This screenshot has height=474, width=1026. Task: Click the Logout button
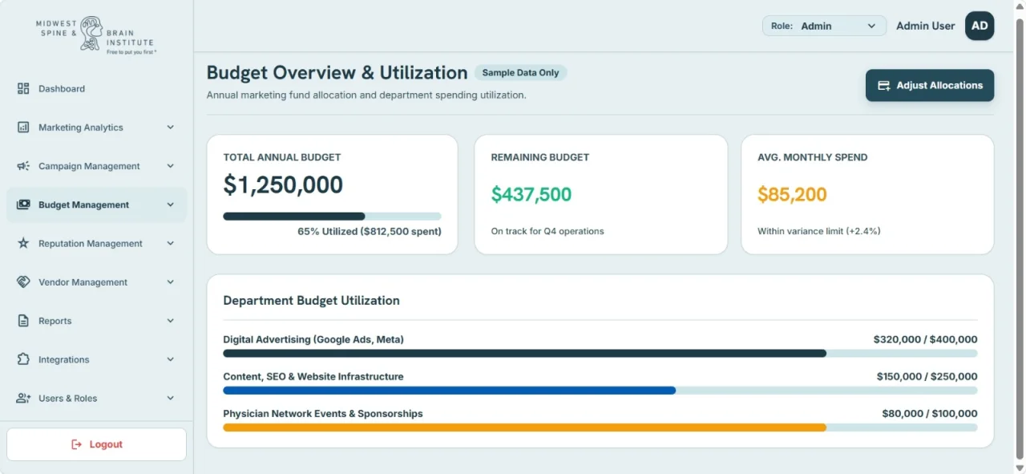pos(96,444)
